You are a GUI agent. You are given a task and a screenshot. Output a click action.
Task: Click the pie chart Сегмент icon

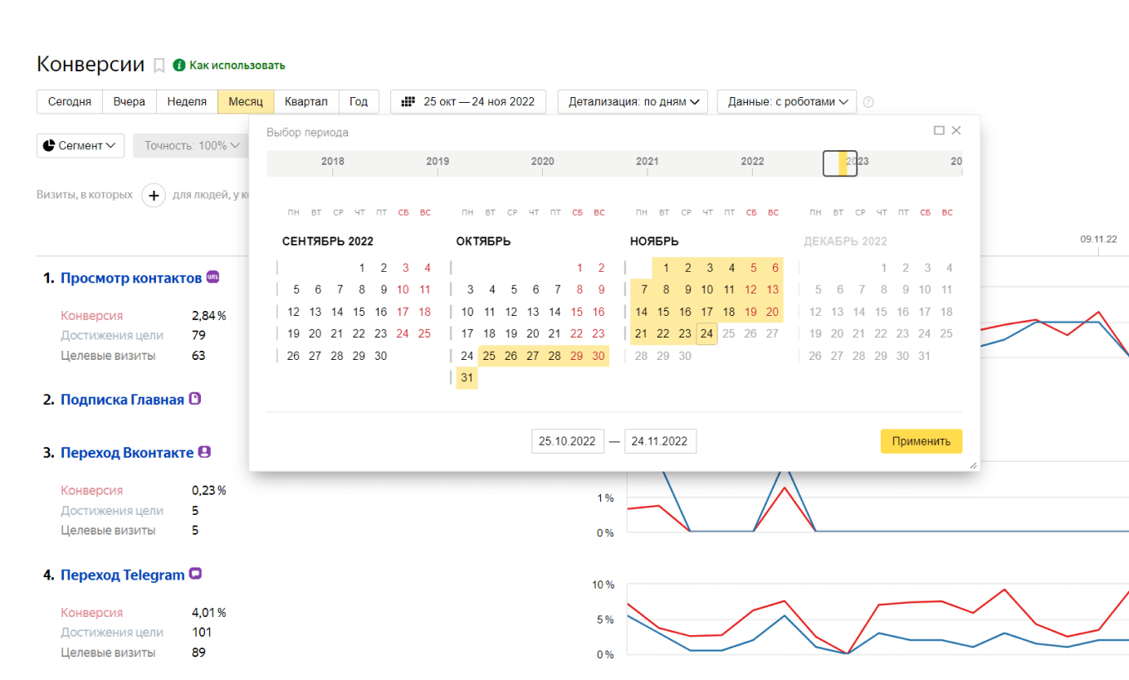pyautogui.click(x=49, y=146)
